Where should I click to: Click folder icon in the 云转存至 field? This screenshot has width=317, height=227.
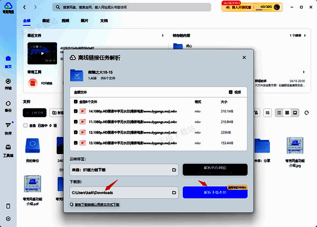click(x=173, y=170)
